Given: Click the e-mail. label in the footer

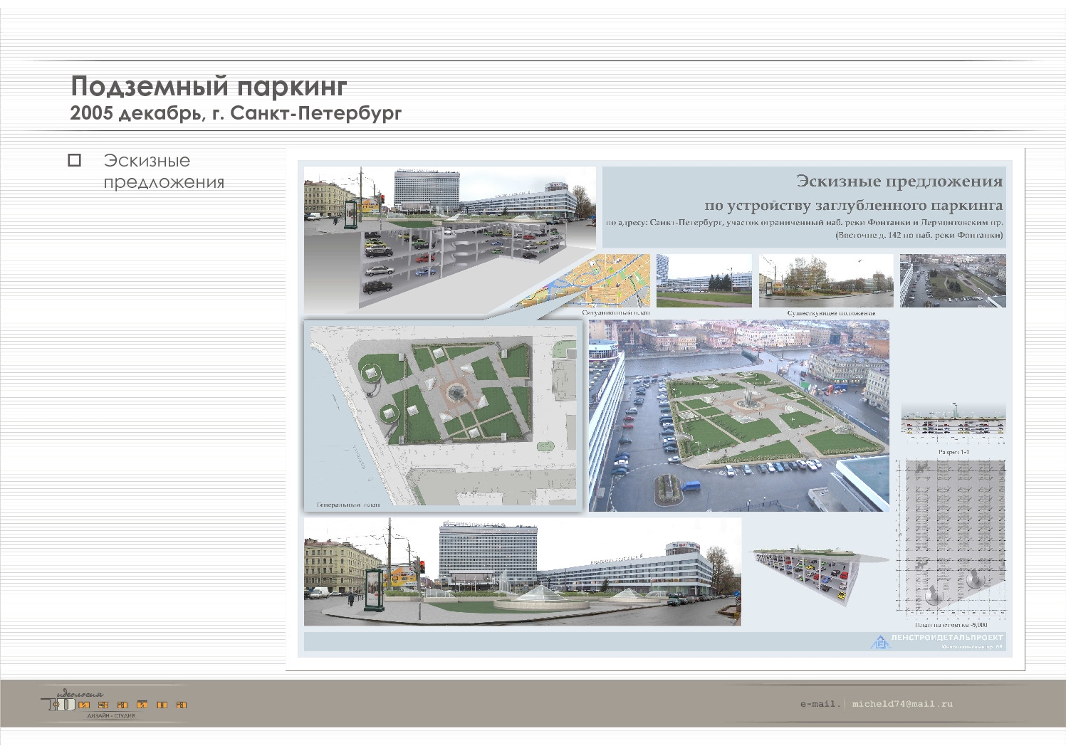Looking at the screenshot, I should tap(820, 704).
